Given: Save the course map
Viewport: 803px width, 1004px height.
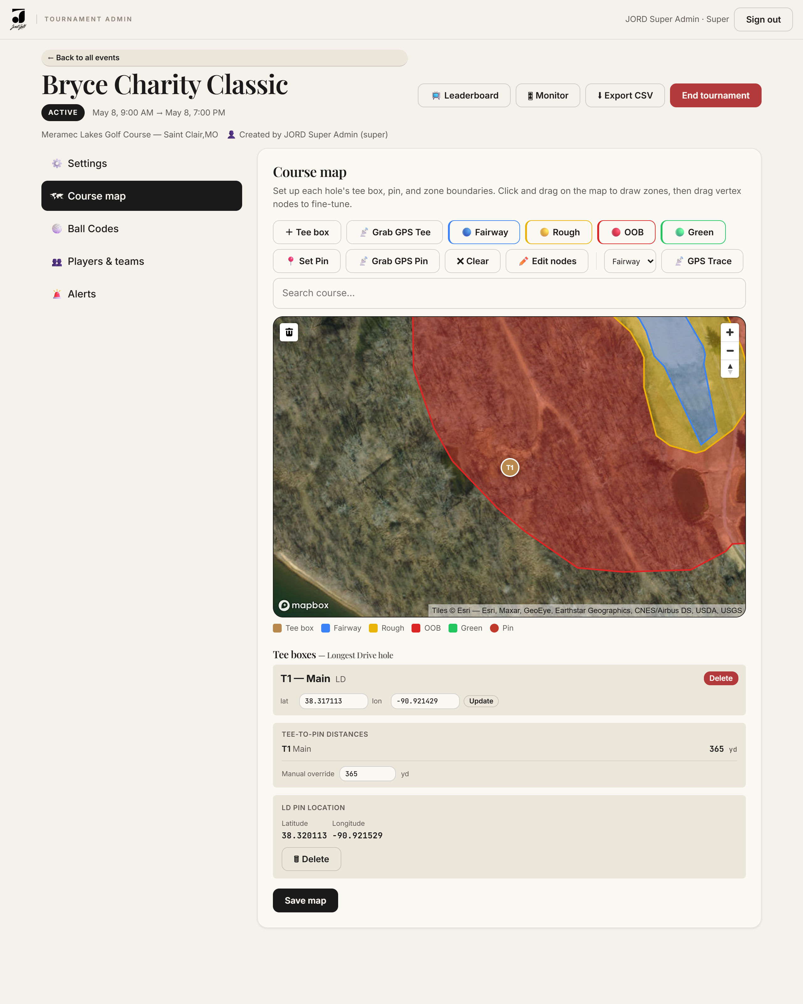Looking at the screenshot, I should click(306, 901).
